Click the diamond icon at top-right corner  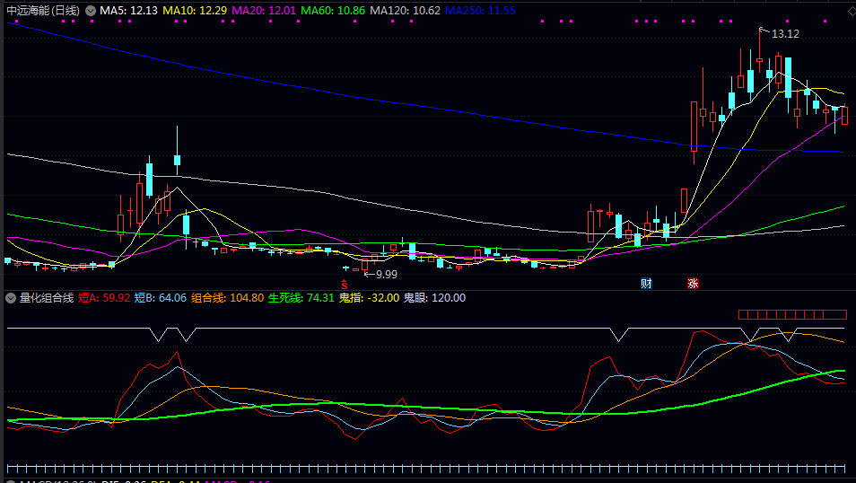coord(848,10)
